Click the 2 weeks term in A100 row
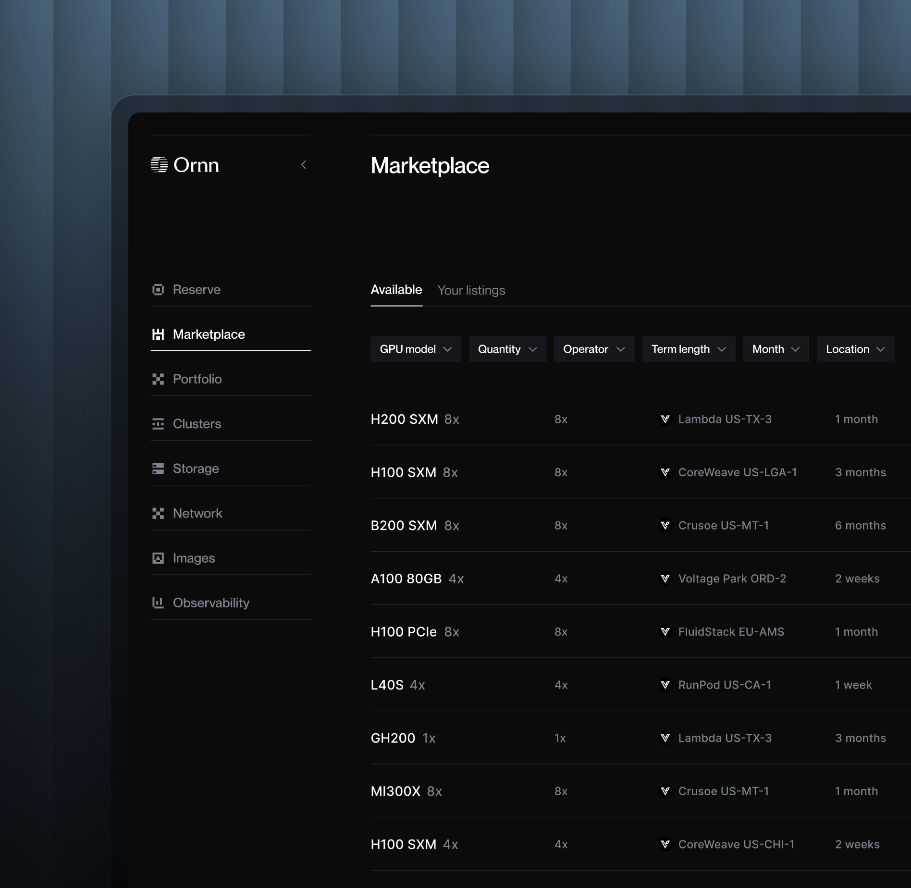The width and height of the screenshot is (911, 888). 857,579
